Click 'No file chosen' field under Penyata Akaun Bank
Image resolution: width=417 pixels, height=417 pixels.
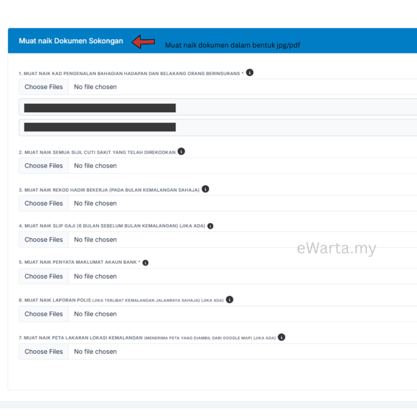243,277
